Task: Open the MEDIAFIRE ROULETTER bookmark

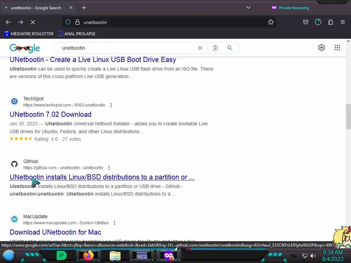Action: (29, 34)
